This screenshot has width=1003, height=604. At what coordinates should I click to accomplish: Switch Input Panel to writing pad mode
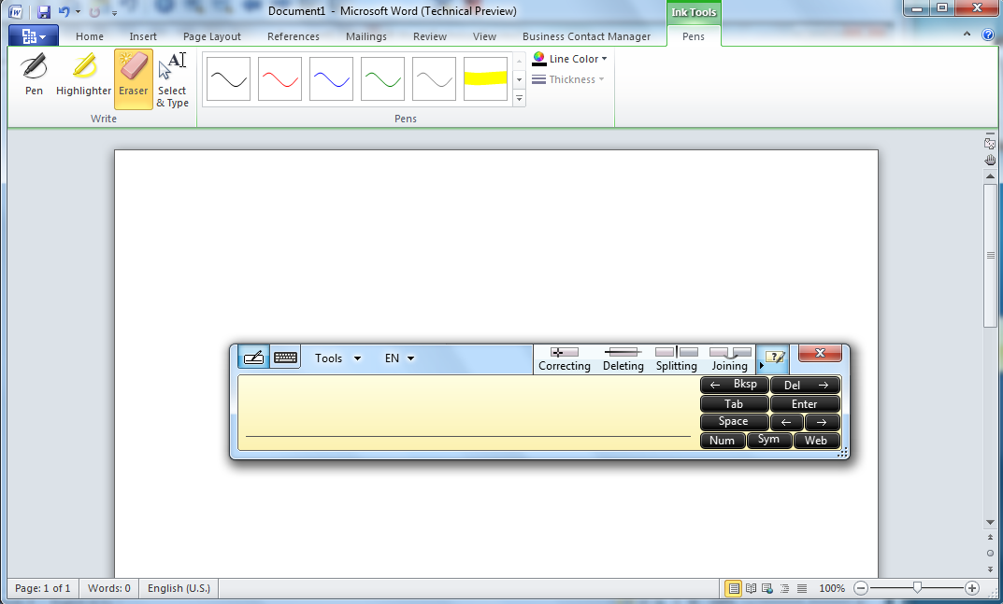click(x=252, y=357)
